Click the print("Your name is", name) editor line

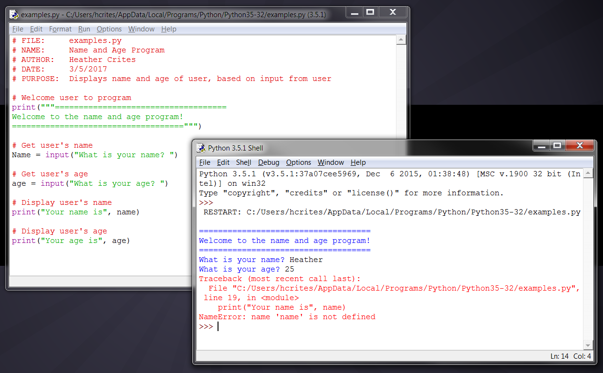pos(76,212)
